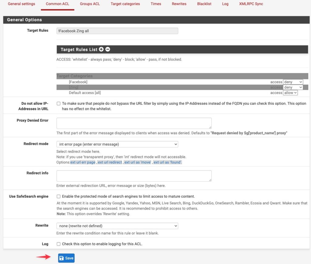Click the Save button

(x=66, y=258)
